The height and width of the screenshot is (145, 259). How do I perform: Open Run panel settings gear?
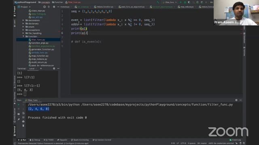coord(236,100)
